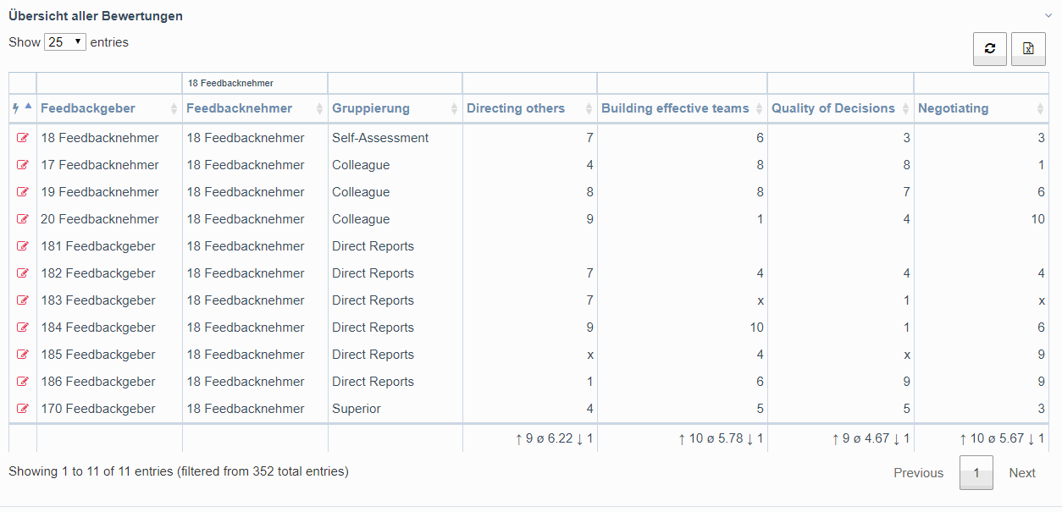Click the Previous pagination link
This screenshot has height=512, width=1062.
[x=918, y=473]
